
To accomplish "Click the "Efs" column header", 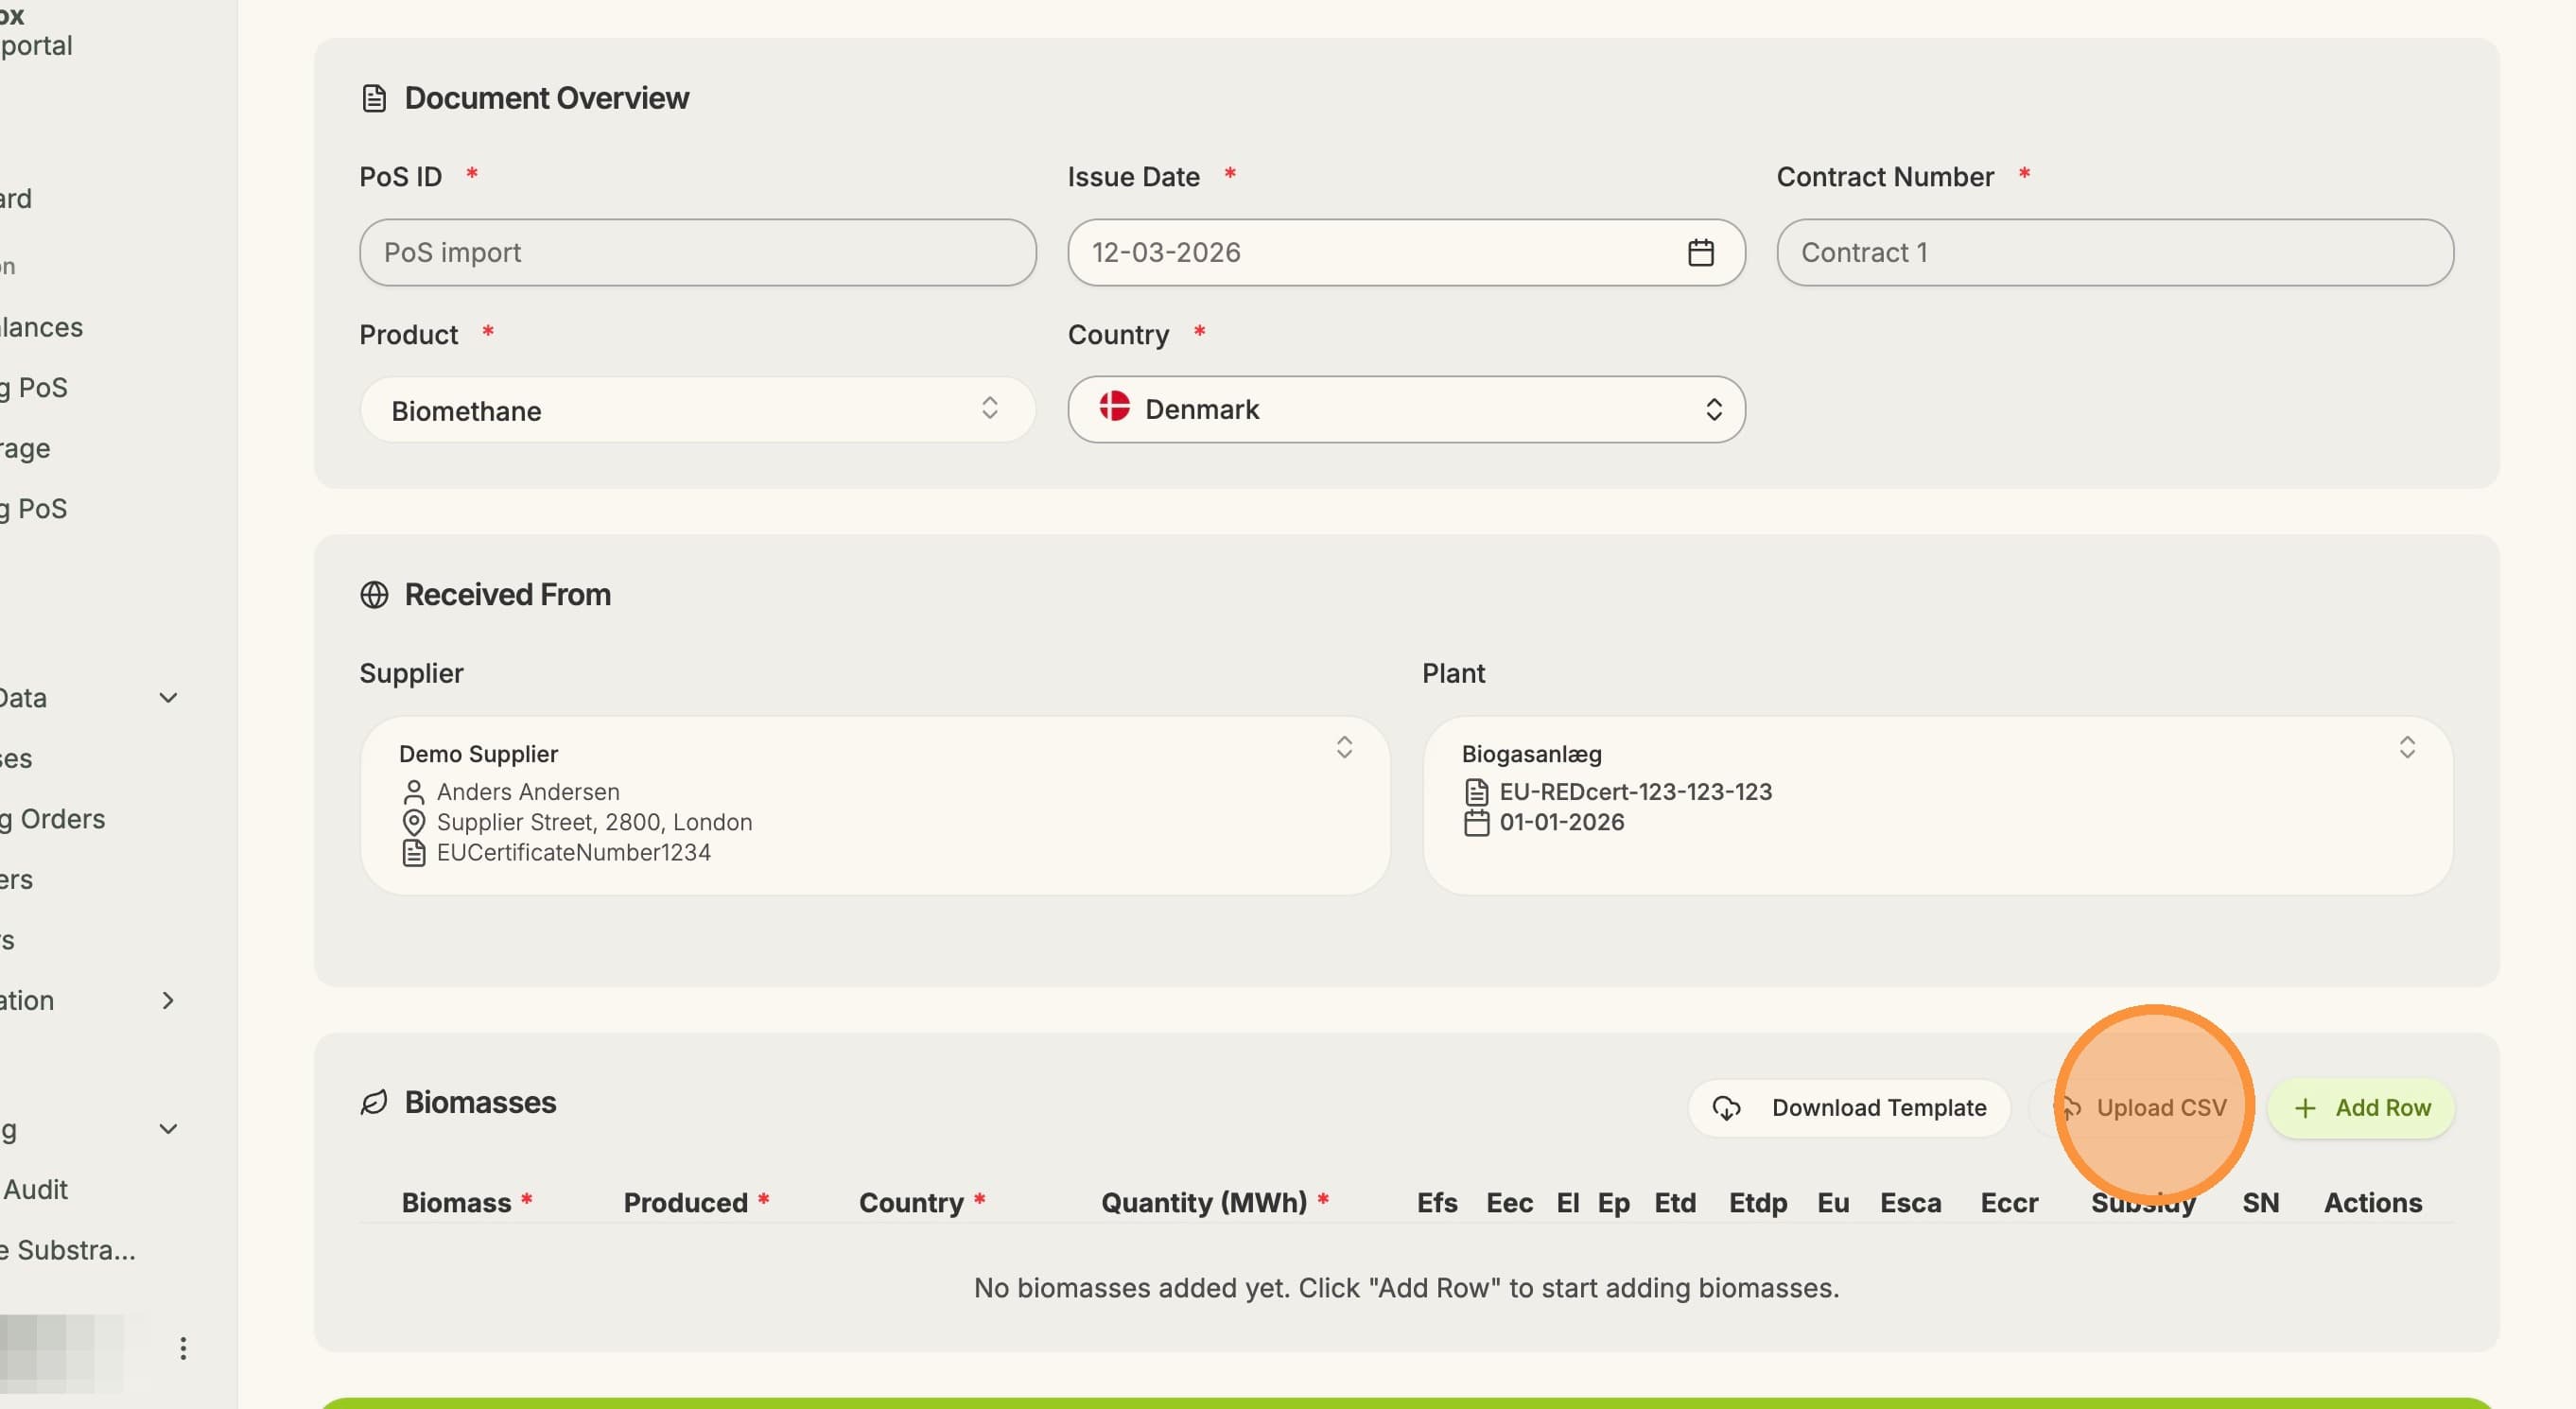I will point(1437,1202).
